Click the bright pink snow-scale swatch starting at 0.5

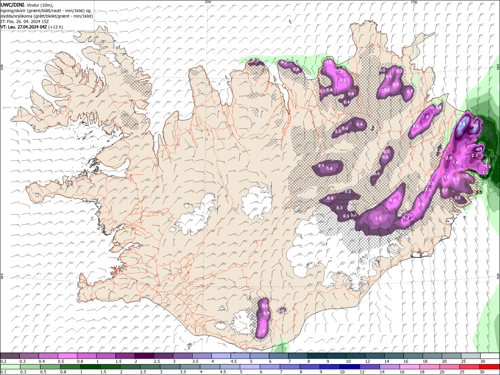tap(67, 356)
